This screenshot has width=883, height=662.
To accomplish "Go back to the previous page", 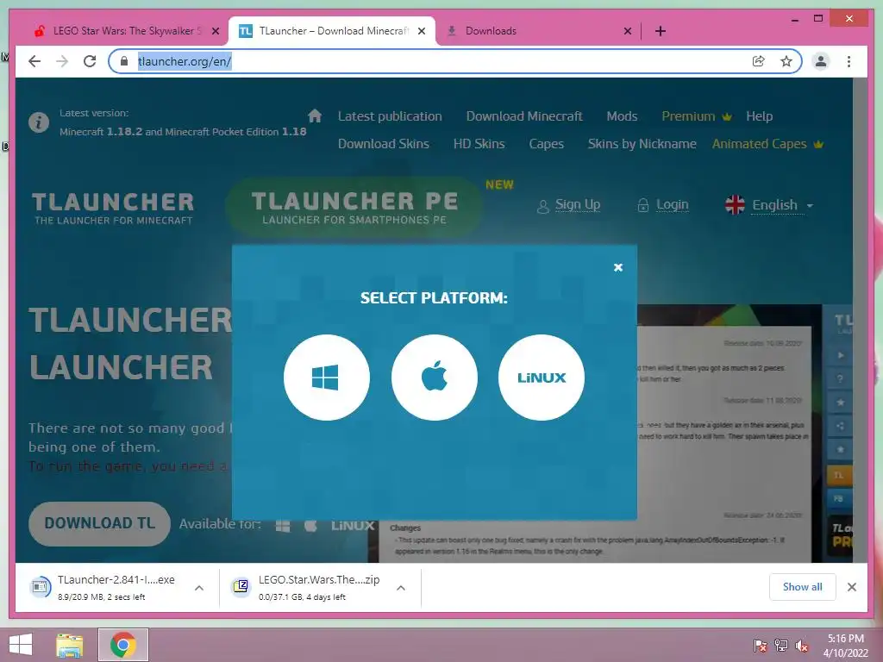I will [x=34, y=61].
